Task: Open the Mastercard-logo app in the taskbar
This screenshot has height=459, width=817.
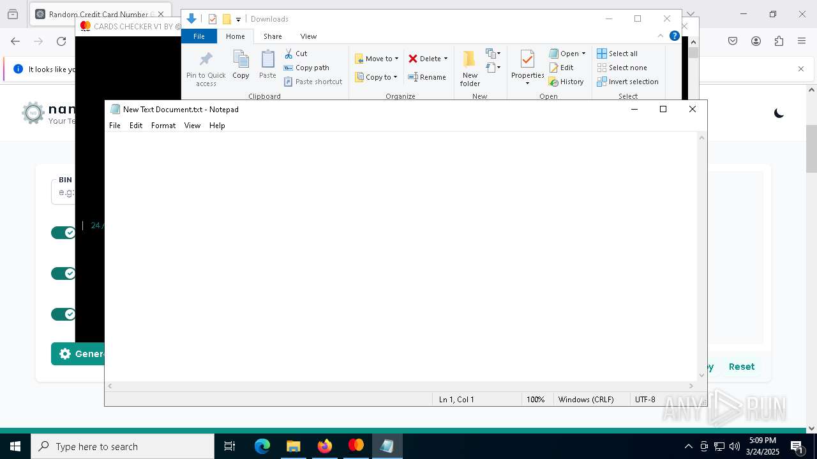Action: (356, 446)
